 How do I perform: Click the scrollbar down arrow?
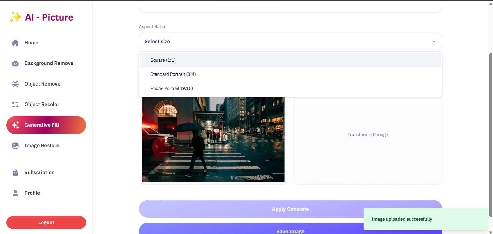[491, 232]
